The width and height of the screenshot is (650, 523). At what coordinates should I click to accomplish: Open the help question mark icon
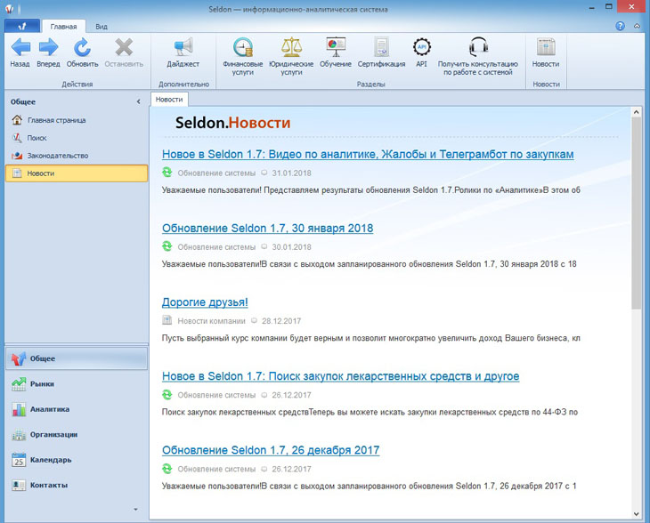620,26
